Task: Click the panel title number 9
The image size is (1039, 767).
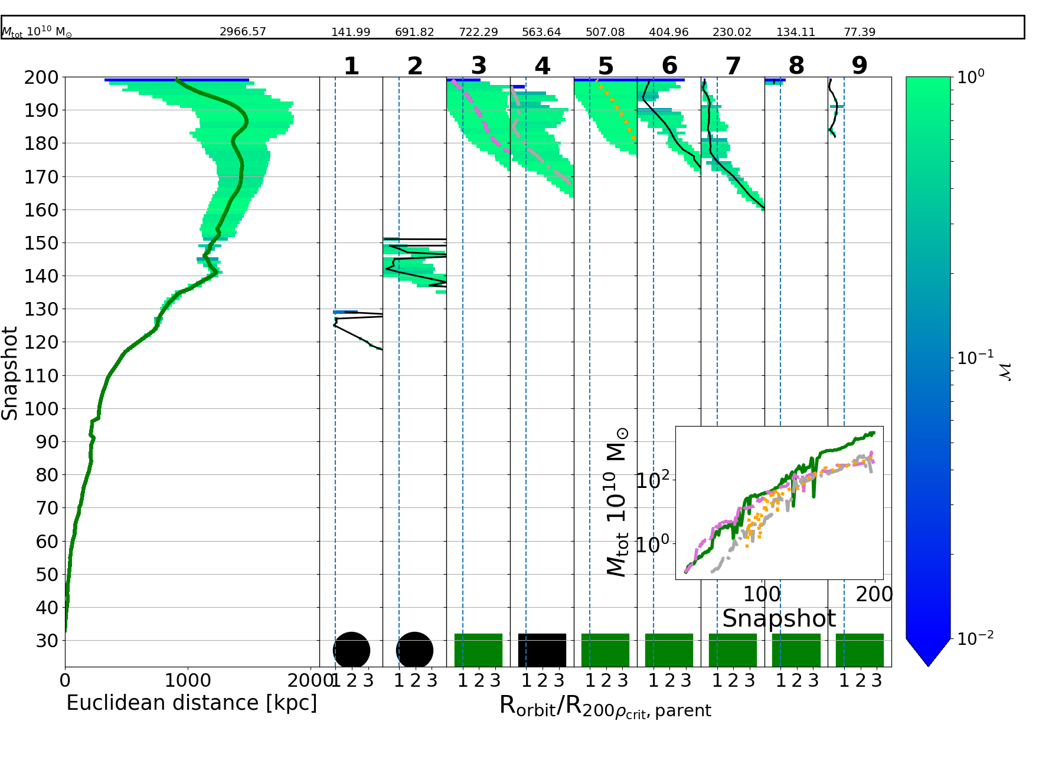Action: [x=860, y=65]
